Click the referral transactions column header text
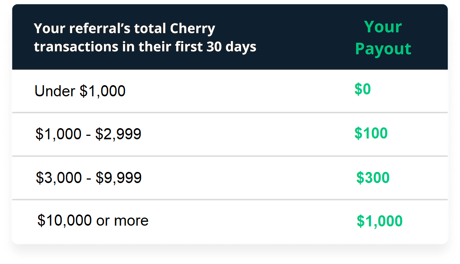This screenshot has width=460, height=264. 145,38
